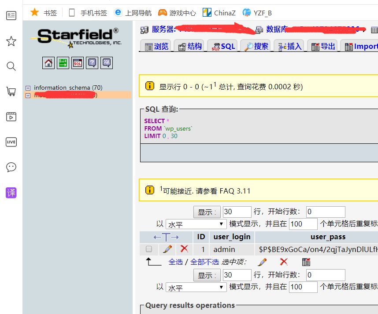The height and width of the screenshot is (314, 378).
Task: Click the export icon for selected rows
Action: point(306,262)
